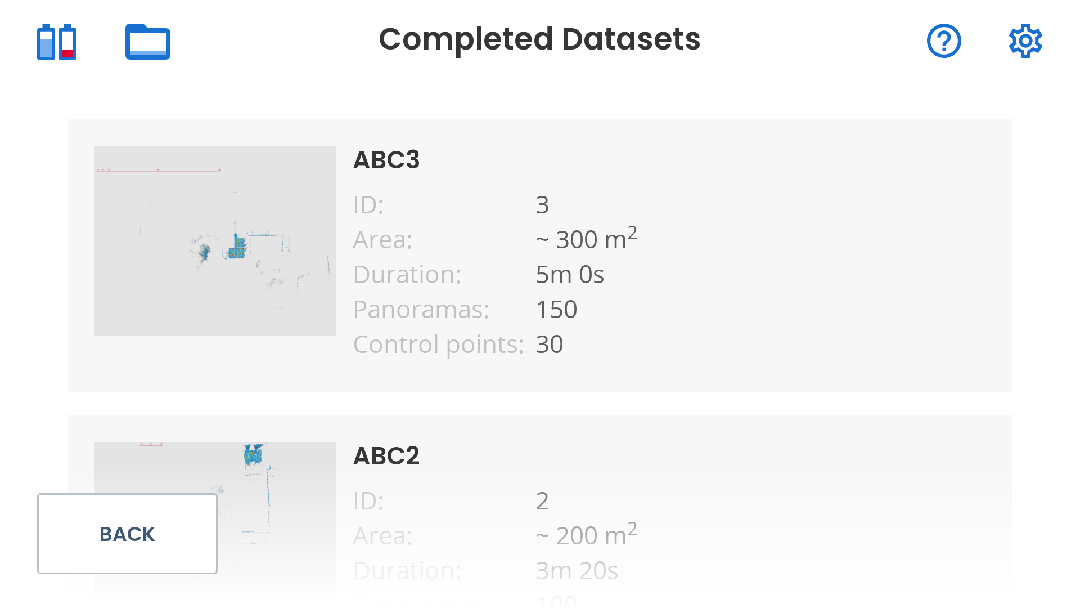This screenshot has height=608, width=1080.
Task: Select the ABC2 dataset title
Action: 386,456
